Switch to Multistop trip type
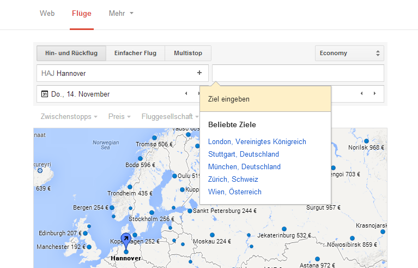 (188, 53)
